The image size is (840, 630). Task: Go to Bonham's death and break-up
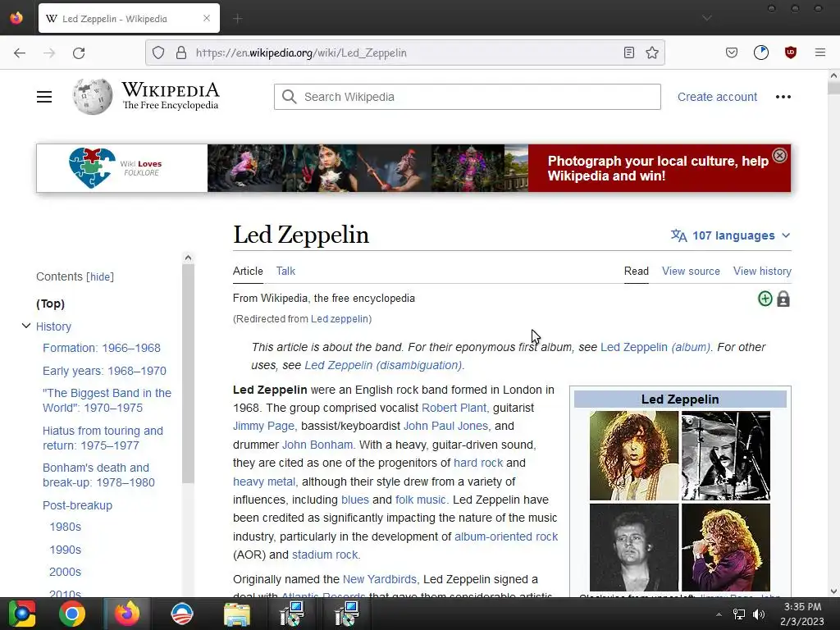coord(98,475)
